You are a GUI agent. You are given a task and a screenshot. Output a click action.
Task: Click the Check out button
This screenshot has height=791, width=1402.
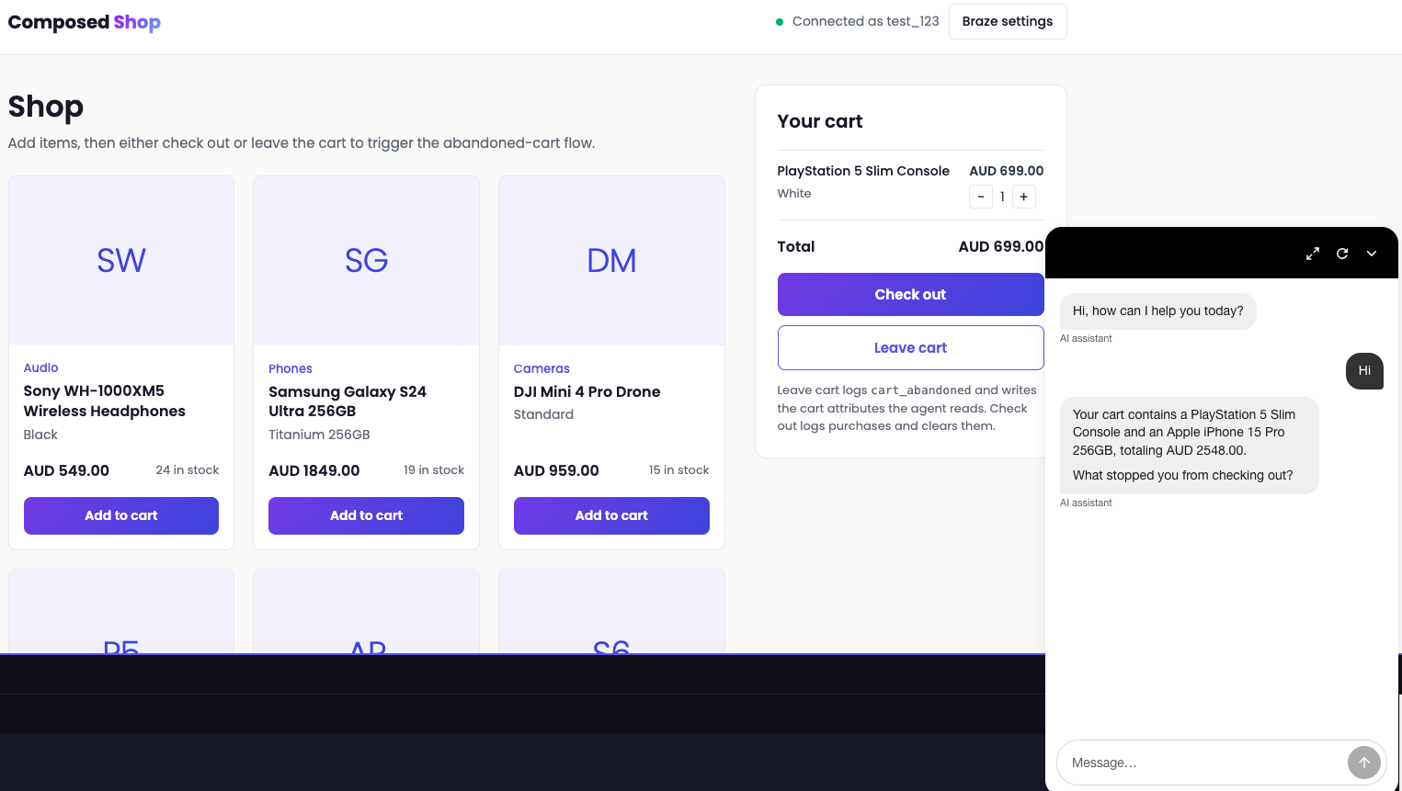coord(910,294)
